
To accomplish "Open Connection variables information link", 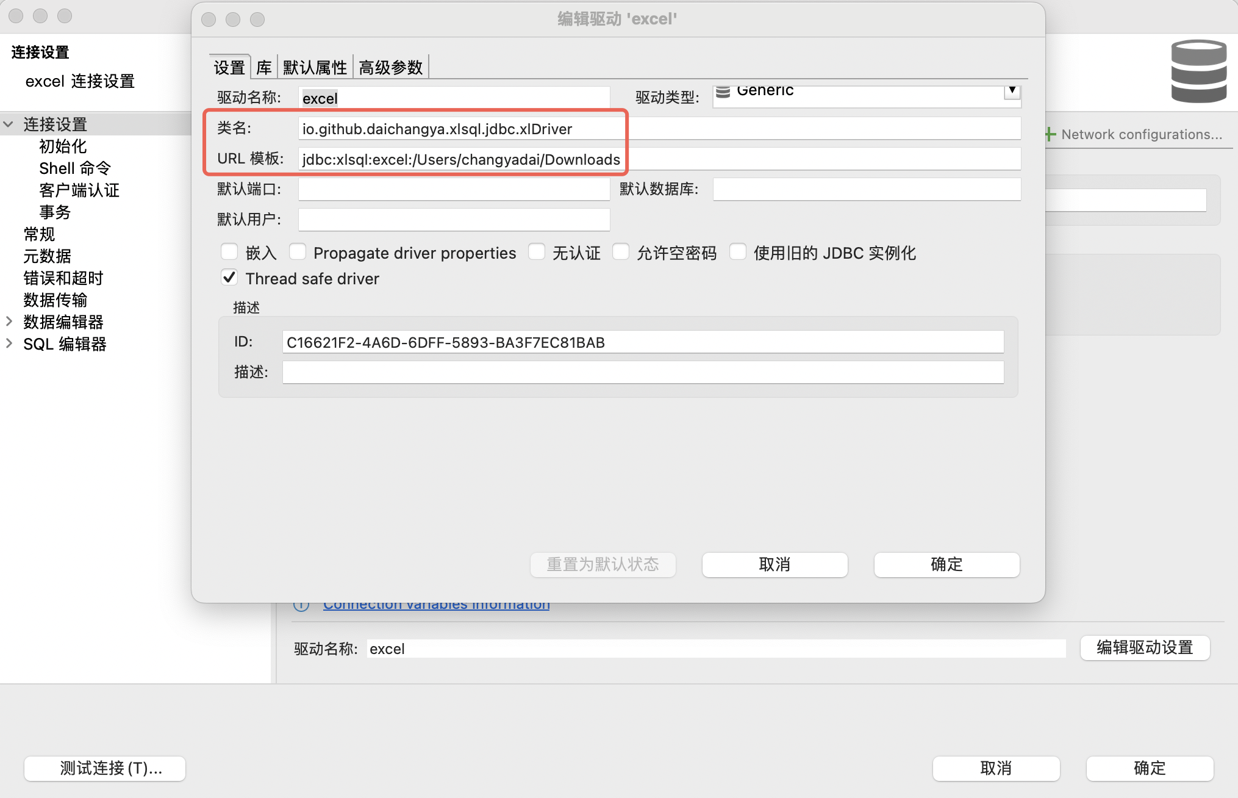I will (436, 605).
